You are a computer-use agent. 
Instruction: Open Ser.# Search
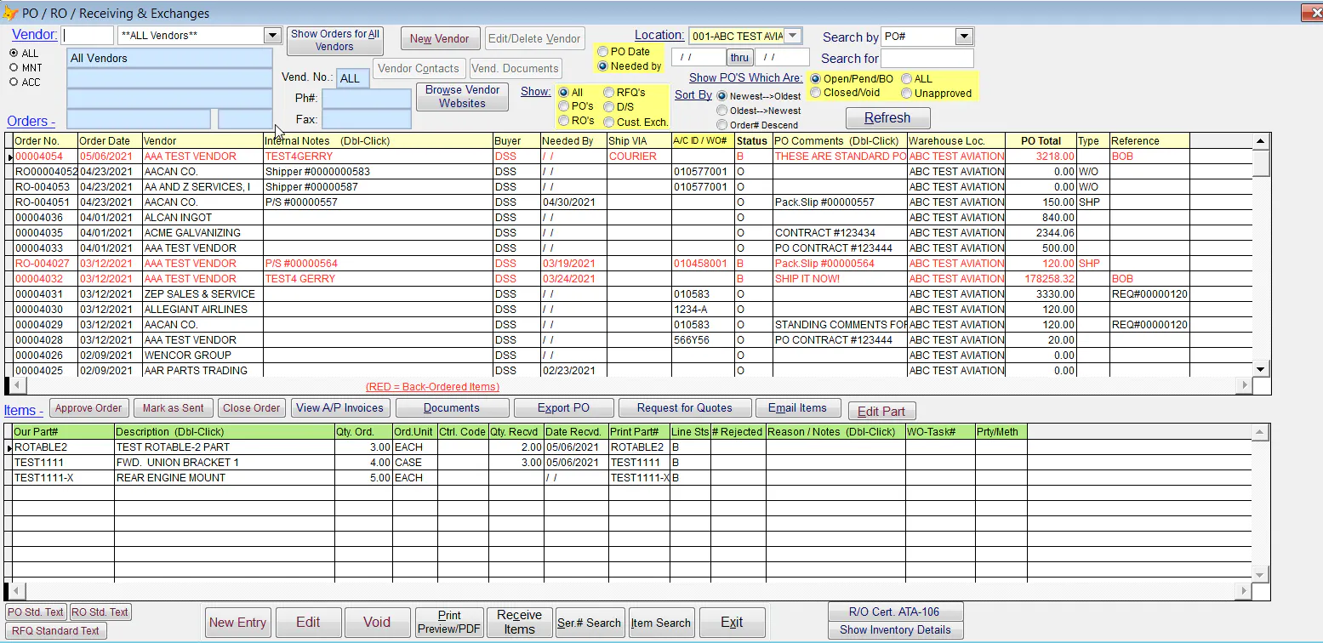[x=590, y=623]
